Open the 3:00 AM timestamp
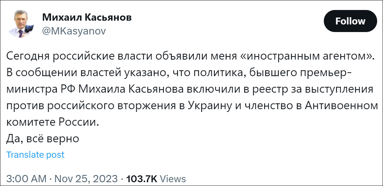The height and width of the screenshot is (186, 383). (x=26, y=179)
